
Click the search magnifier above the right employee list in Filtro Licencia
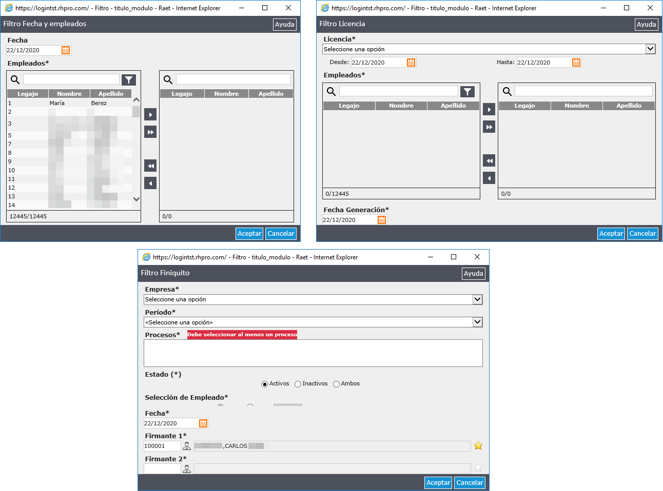pyautogui.click(x=507, y=91)
